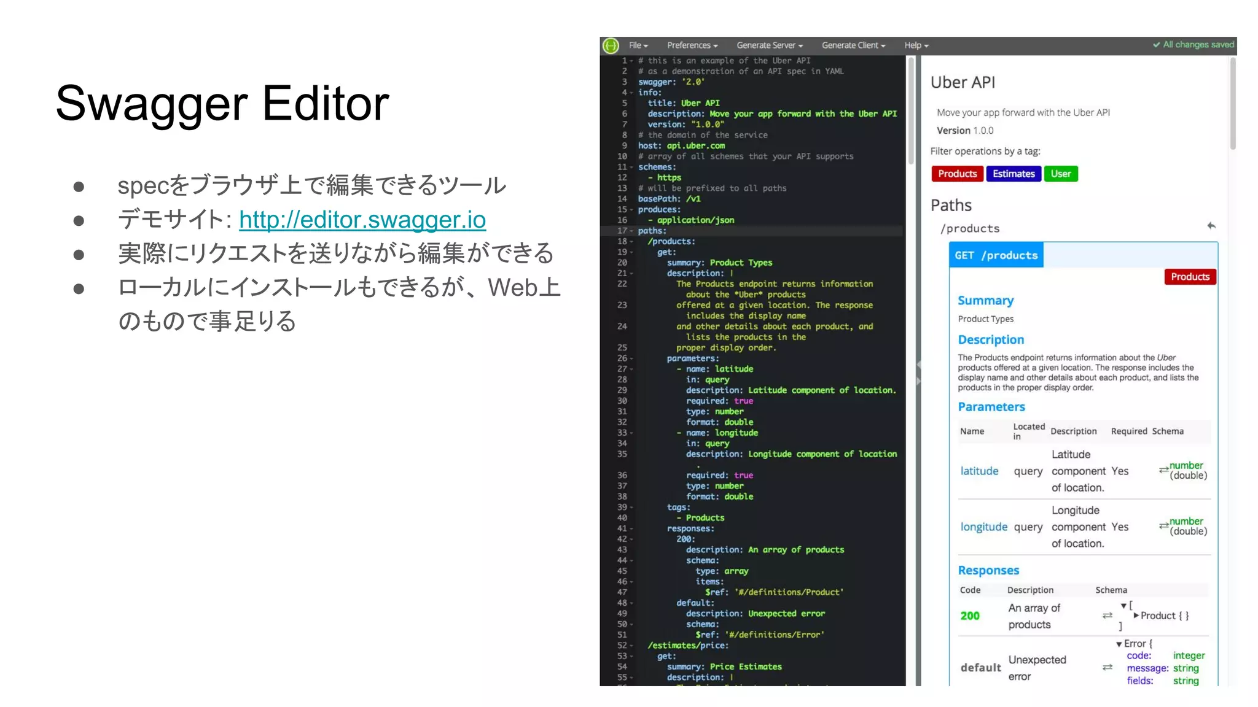Screen dimensions: 1258x707
Task: Click the swap icon in the default response row
Action: [1107, 668]
